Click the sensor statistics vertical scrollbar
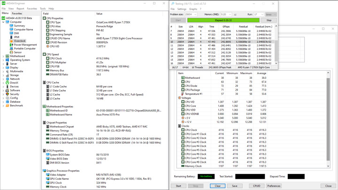Screen dimensions: 338x190 point(328,119)
